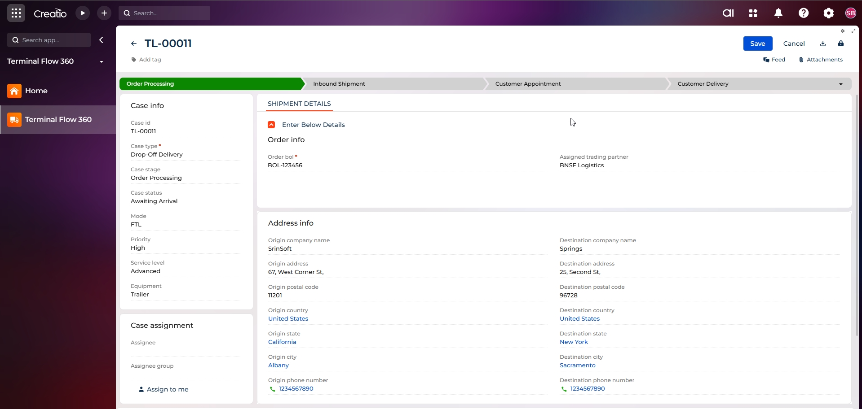Open notifications bell icon
862x409 pixels.
click(778, 13)
